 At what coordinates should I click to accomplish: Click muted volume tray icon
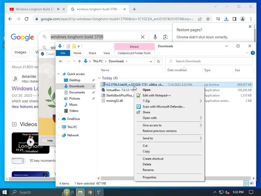point(227,192)
